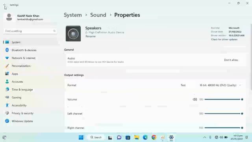Viewport: 252px width, 142px height.
Task: Open the Bluetooth & devices icon
Action: (7, 50)
